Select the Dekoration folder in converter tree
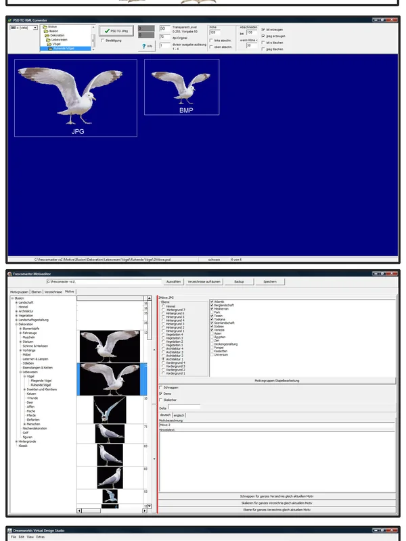Viewport: 406px width, 541px height. click(55, 35)
